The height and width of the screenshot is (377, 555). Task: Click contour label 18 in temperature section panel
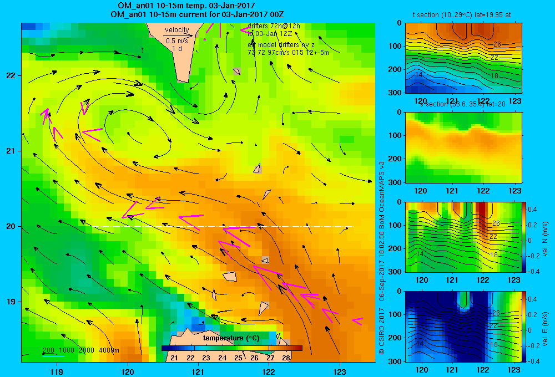(495, 76)
